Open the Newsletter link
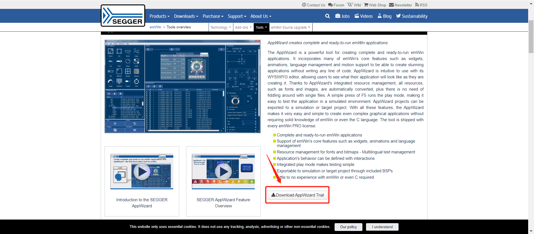The height and width of the screenshot is (234, 534). click(x=400, y=5)
